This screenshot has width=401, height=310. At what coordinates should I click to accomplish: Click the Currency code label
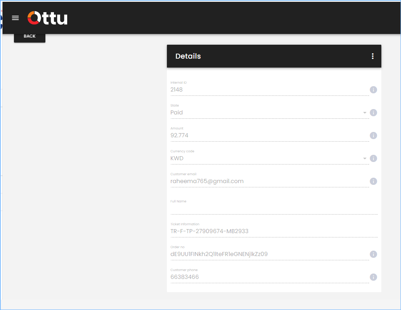182,151
